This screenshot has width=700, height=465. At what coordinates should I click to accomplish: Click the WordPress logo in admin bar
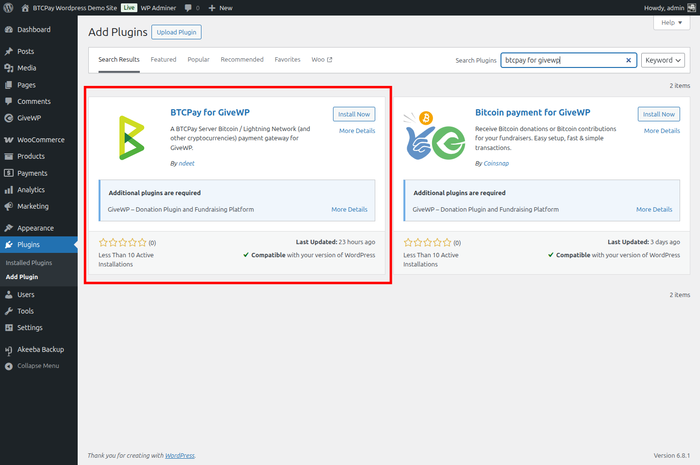pyautogui.click(x=8, y=8)
